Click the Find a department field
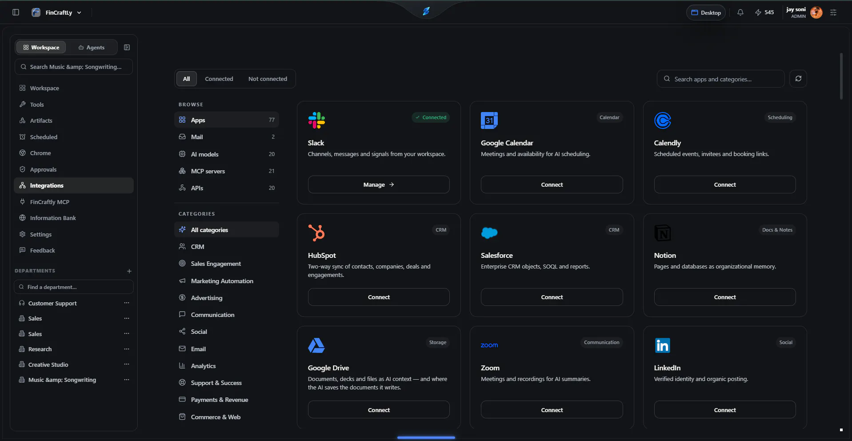The width and height of the screenshot is (852, 441). point(74,287)
